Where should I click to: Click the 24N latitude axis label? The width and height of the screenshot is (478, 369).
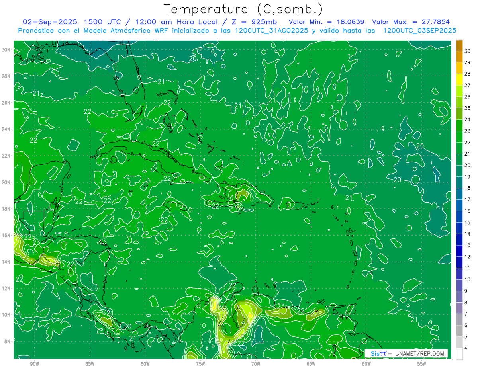pos(6,129)
